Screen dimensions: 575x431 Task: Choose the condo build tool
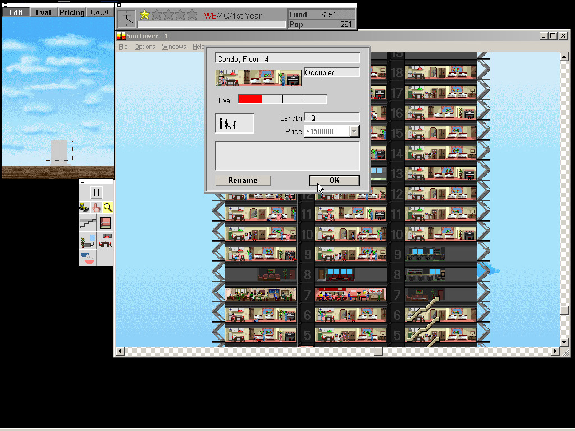coord(105,240)
